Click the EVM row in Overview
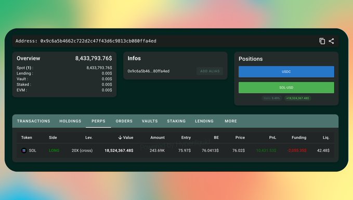Image resolution: width=353 pixels, height=200 pixels. point(64,90)
